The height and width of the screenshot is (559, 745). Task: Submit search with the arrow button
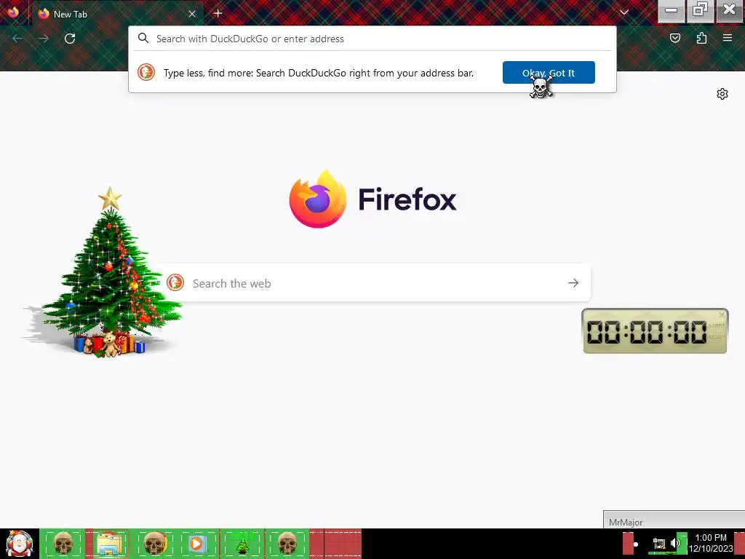(x=573, y=283)
